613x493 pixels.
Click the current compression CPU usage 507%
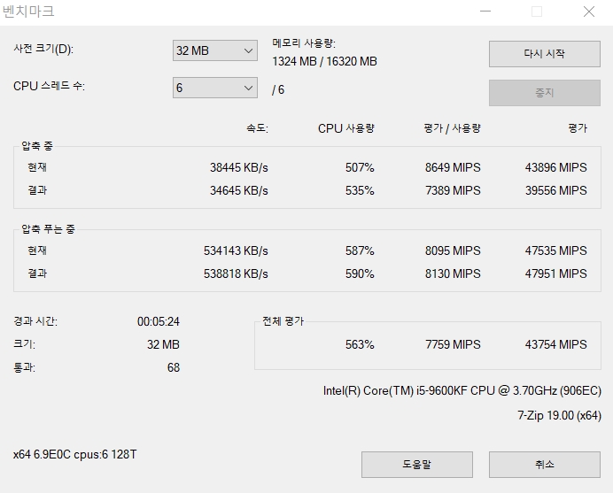pos(360,167)
